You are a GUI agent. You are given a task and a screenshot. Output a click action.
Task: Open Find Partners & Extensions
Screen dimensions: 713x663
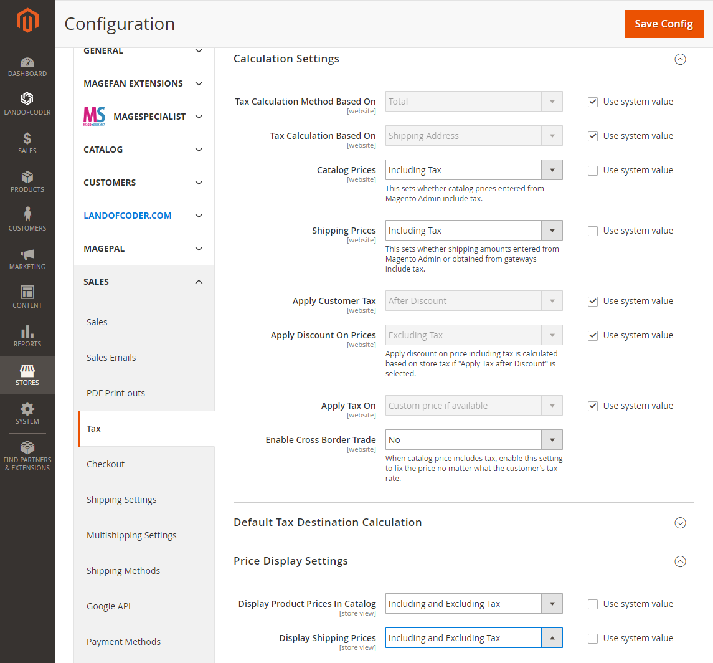click(x=27, y=455)
